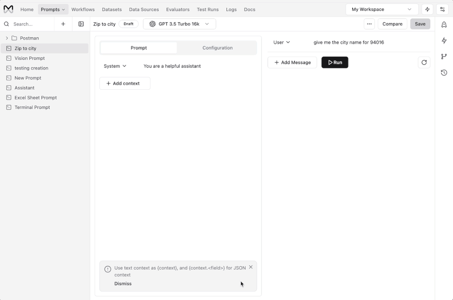Open Data Sources in the top navigation
The image size is (453, 300).
144,9
